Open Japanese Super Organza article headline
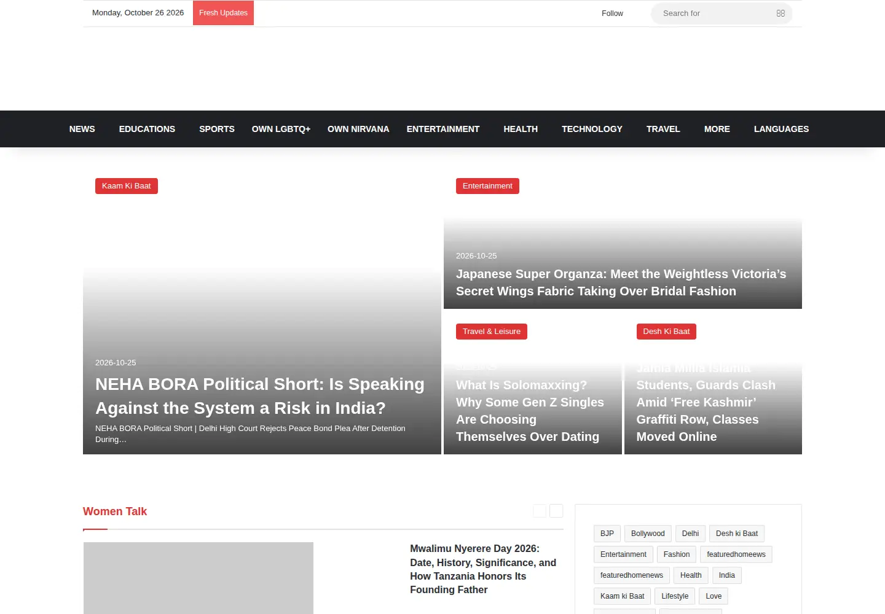The image size is (885, 614). (621, 282)
